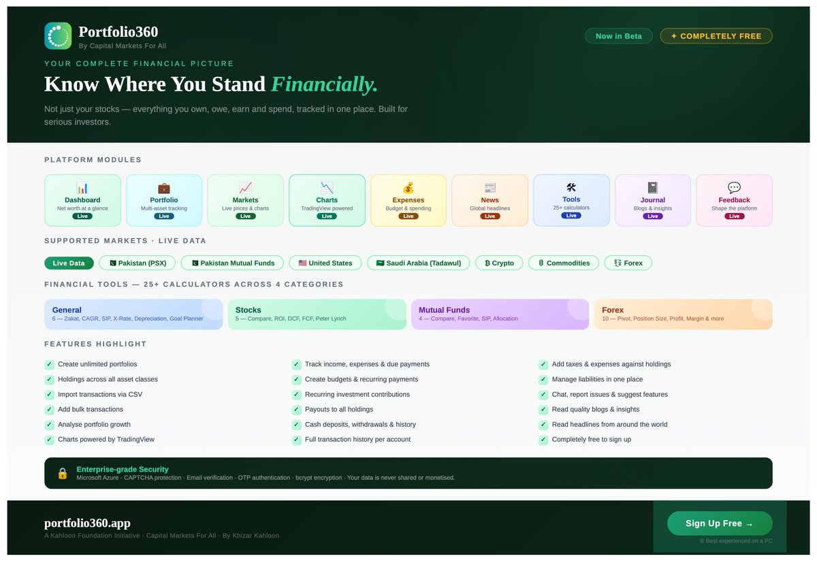
Task: Click the Now in Beta badge
Action: 619,36
